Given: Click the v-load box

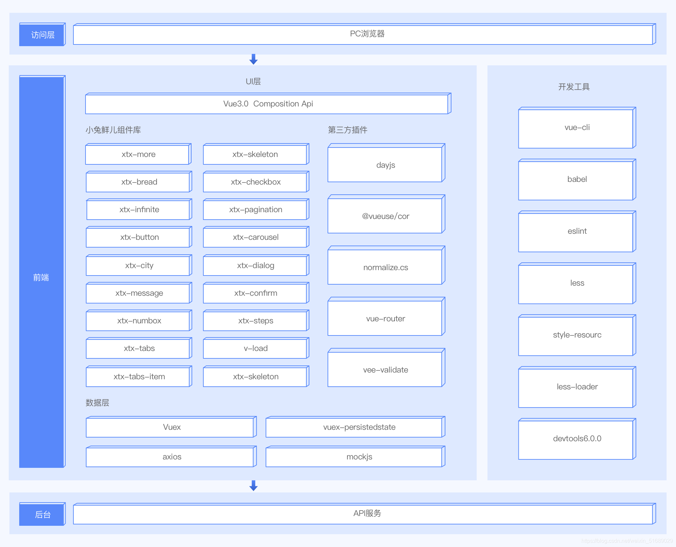Looking at the screenshot, I should (x=256, y=348).
